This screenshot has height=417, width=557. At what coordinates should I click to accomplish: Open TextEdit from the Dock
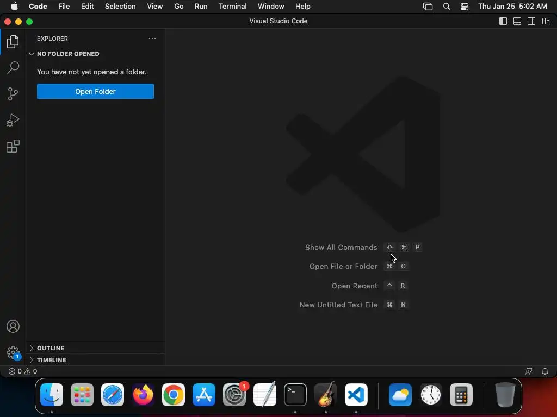click(x=265, y=395)
